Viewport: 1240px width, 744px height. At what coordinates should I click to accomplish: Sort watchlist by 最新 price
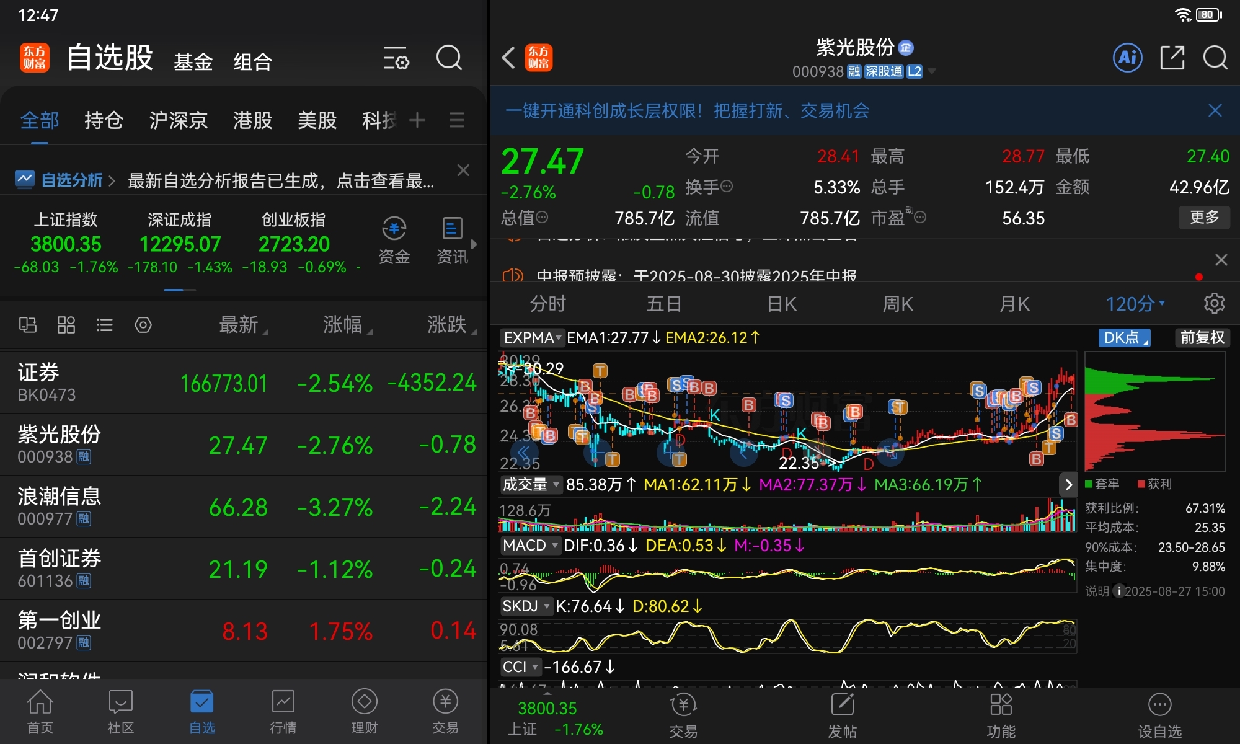tap(243, 324)
